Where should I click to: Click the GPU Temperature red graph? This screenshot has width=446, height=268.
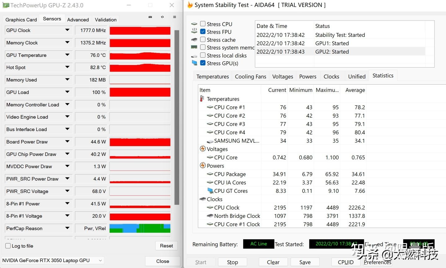140,55
